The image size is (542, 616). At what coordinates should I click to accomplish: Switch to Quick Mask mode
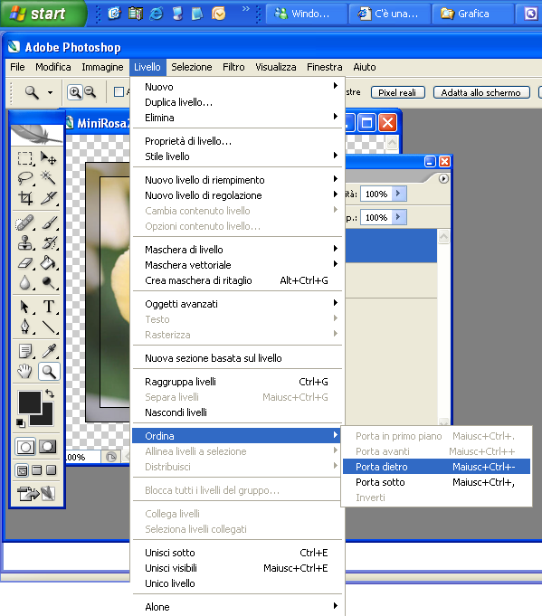coord(48,447)
